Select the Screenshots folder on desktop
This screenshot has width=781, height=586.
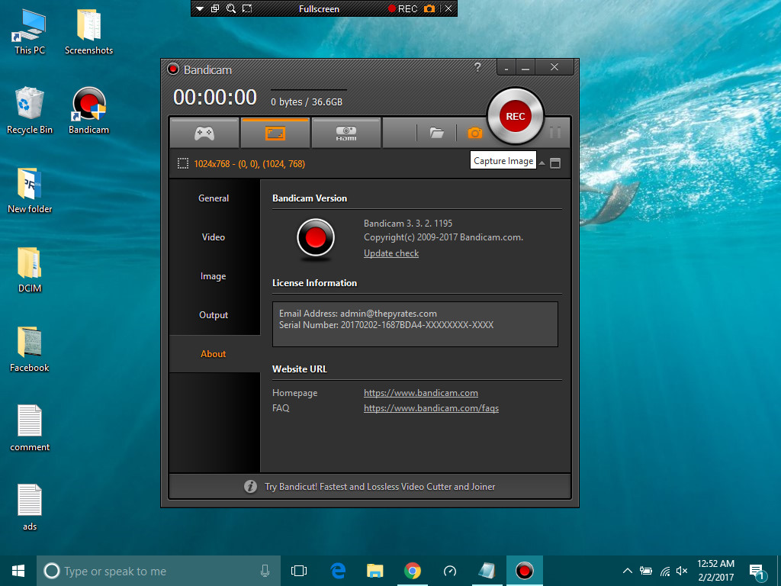coord(88,32)
